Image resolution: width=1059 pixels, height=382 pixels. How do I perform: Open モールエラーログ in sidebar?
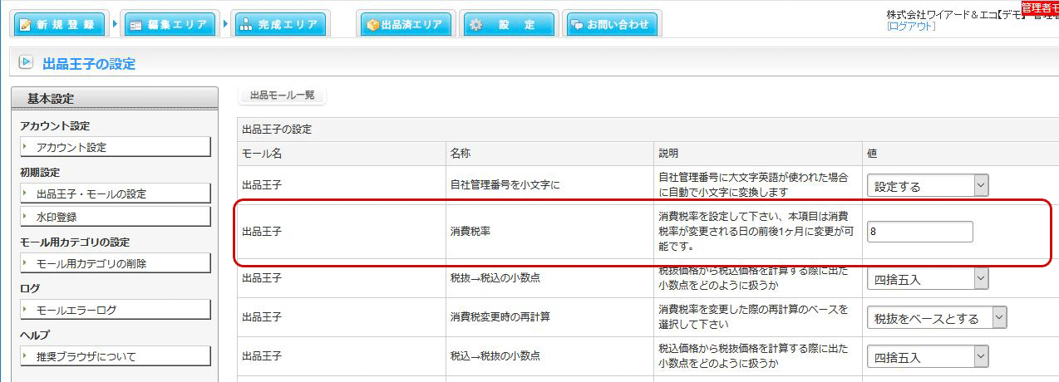point(115,310)
